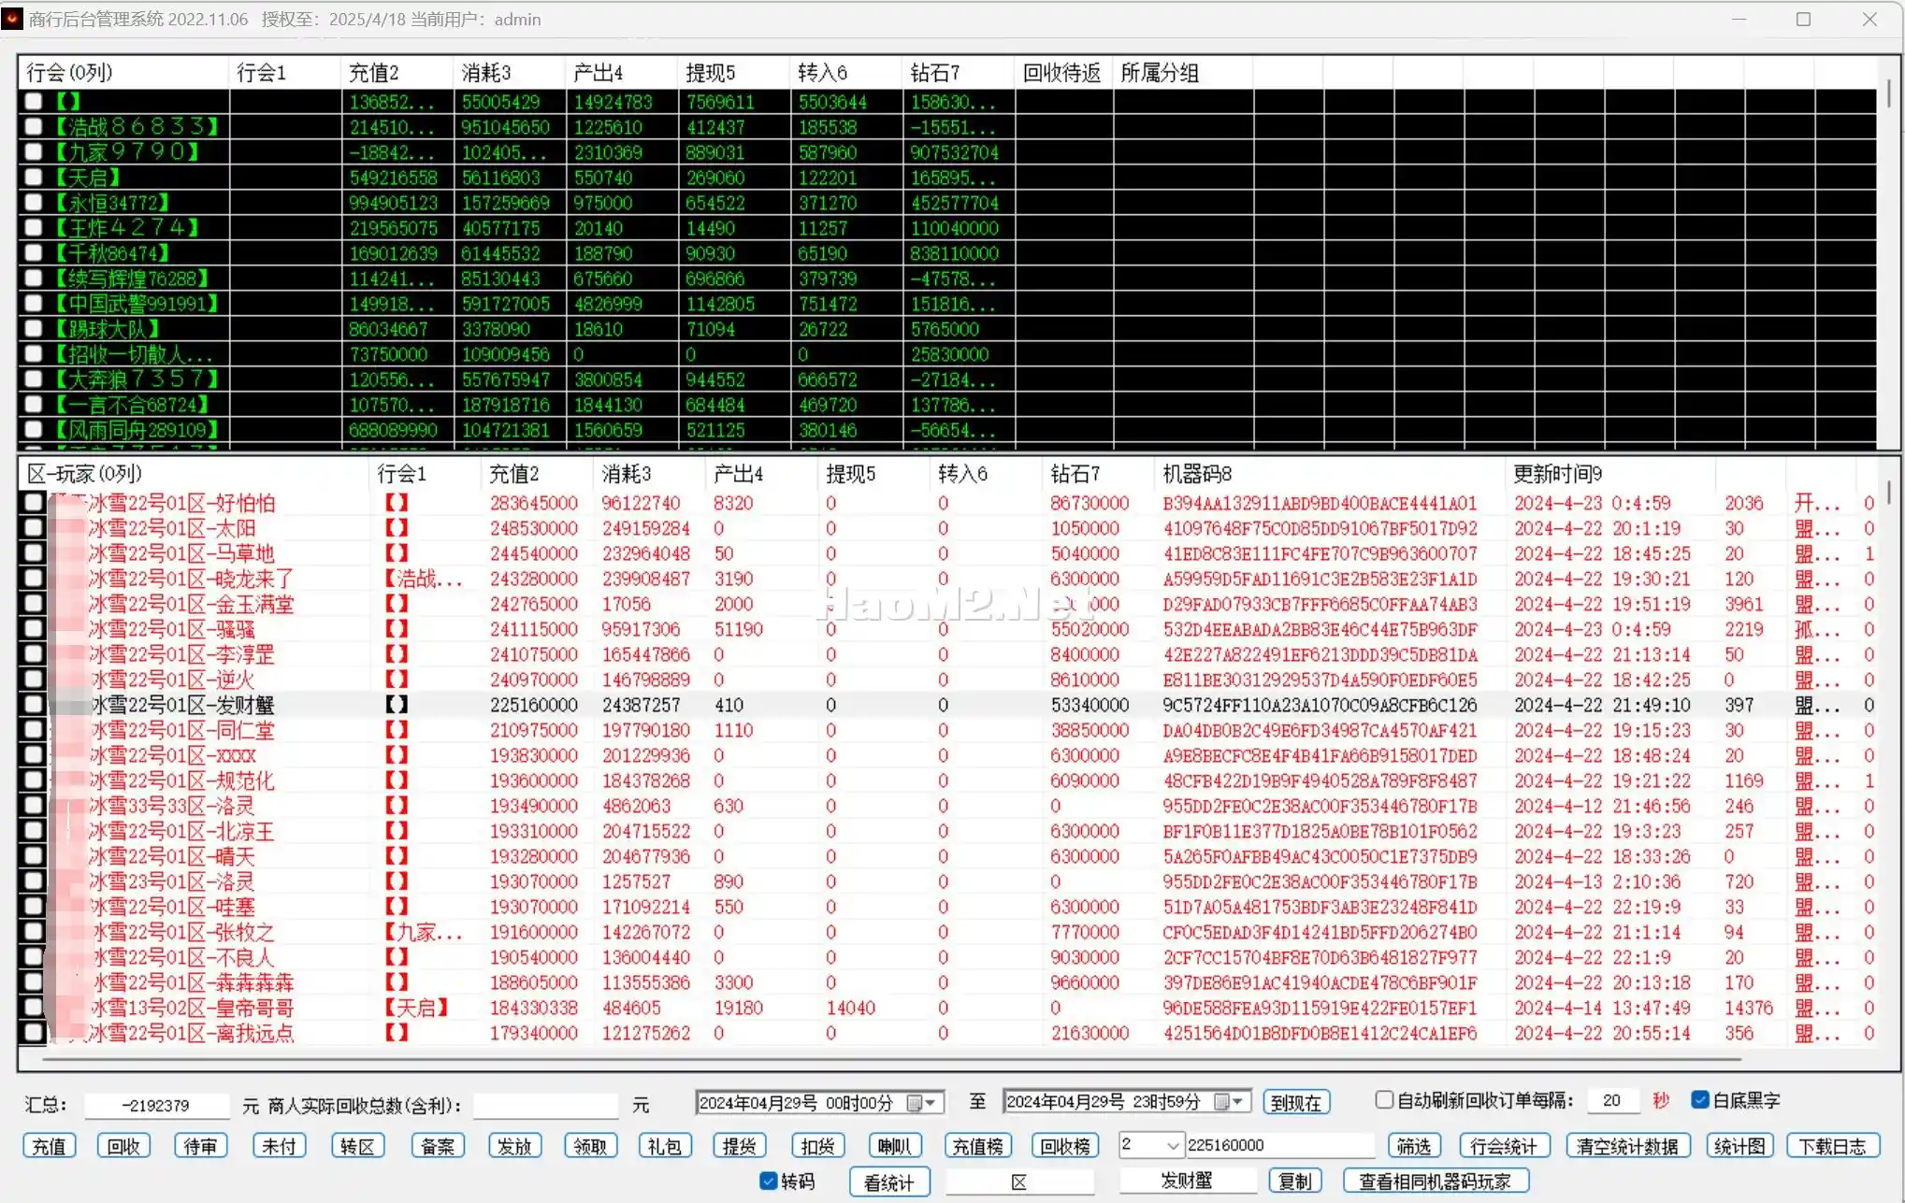The width and height of the screenshot is (1905, 1203).
Task: Focus the 商人实际回收总数 input field
Action: click(x=545, y=1105)
